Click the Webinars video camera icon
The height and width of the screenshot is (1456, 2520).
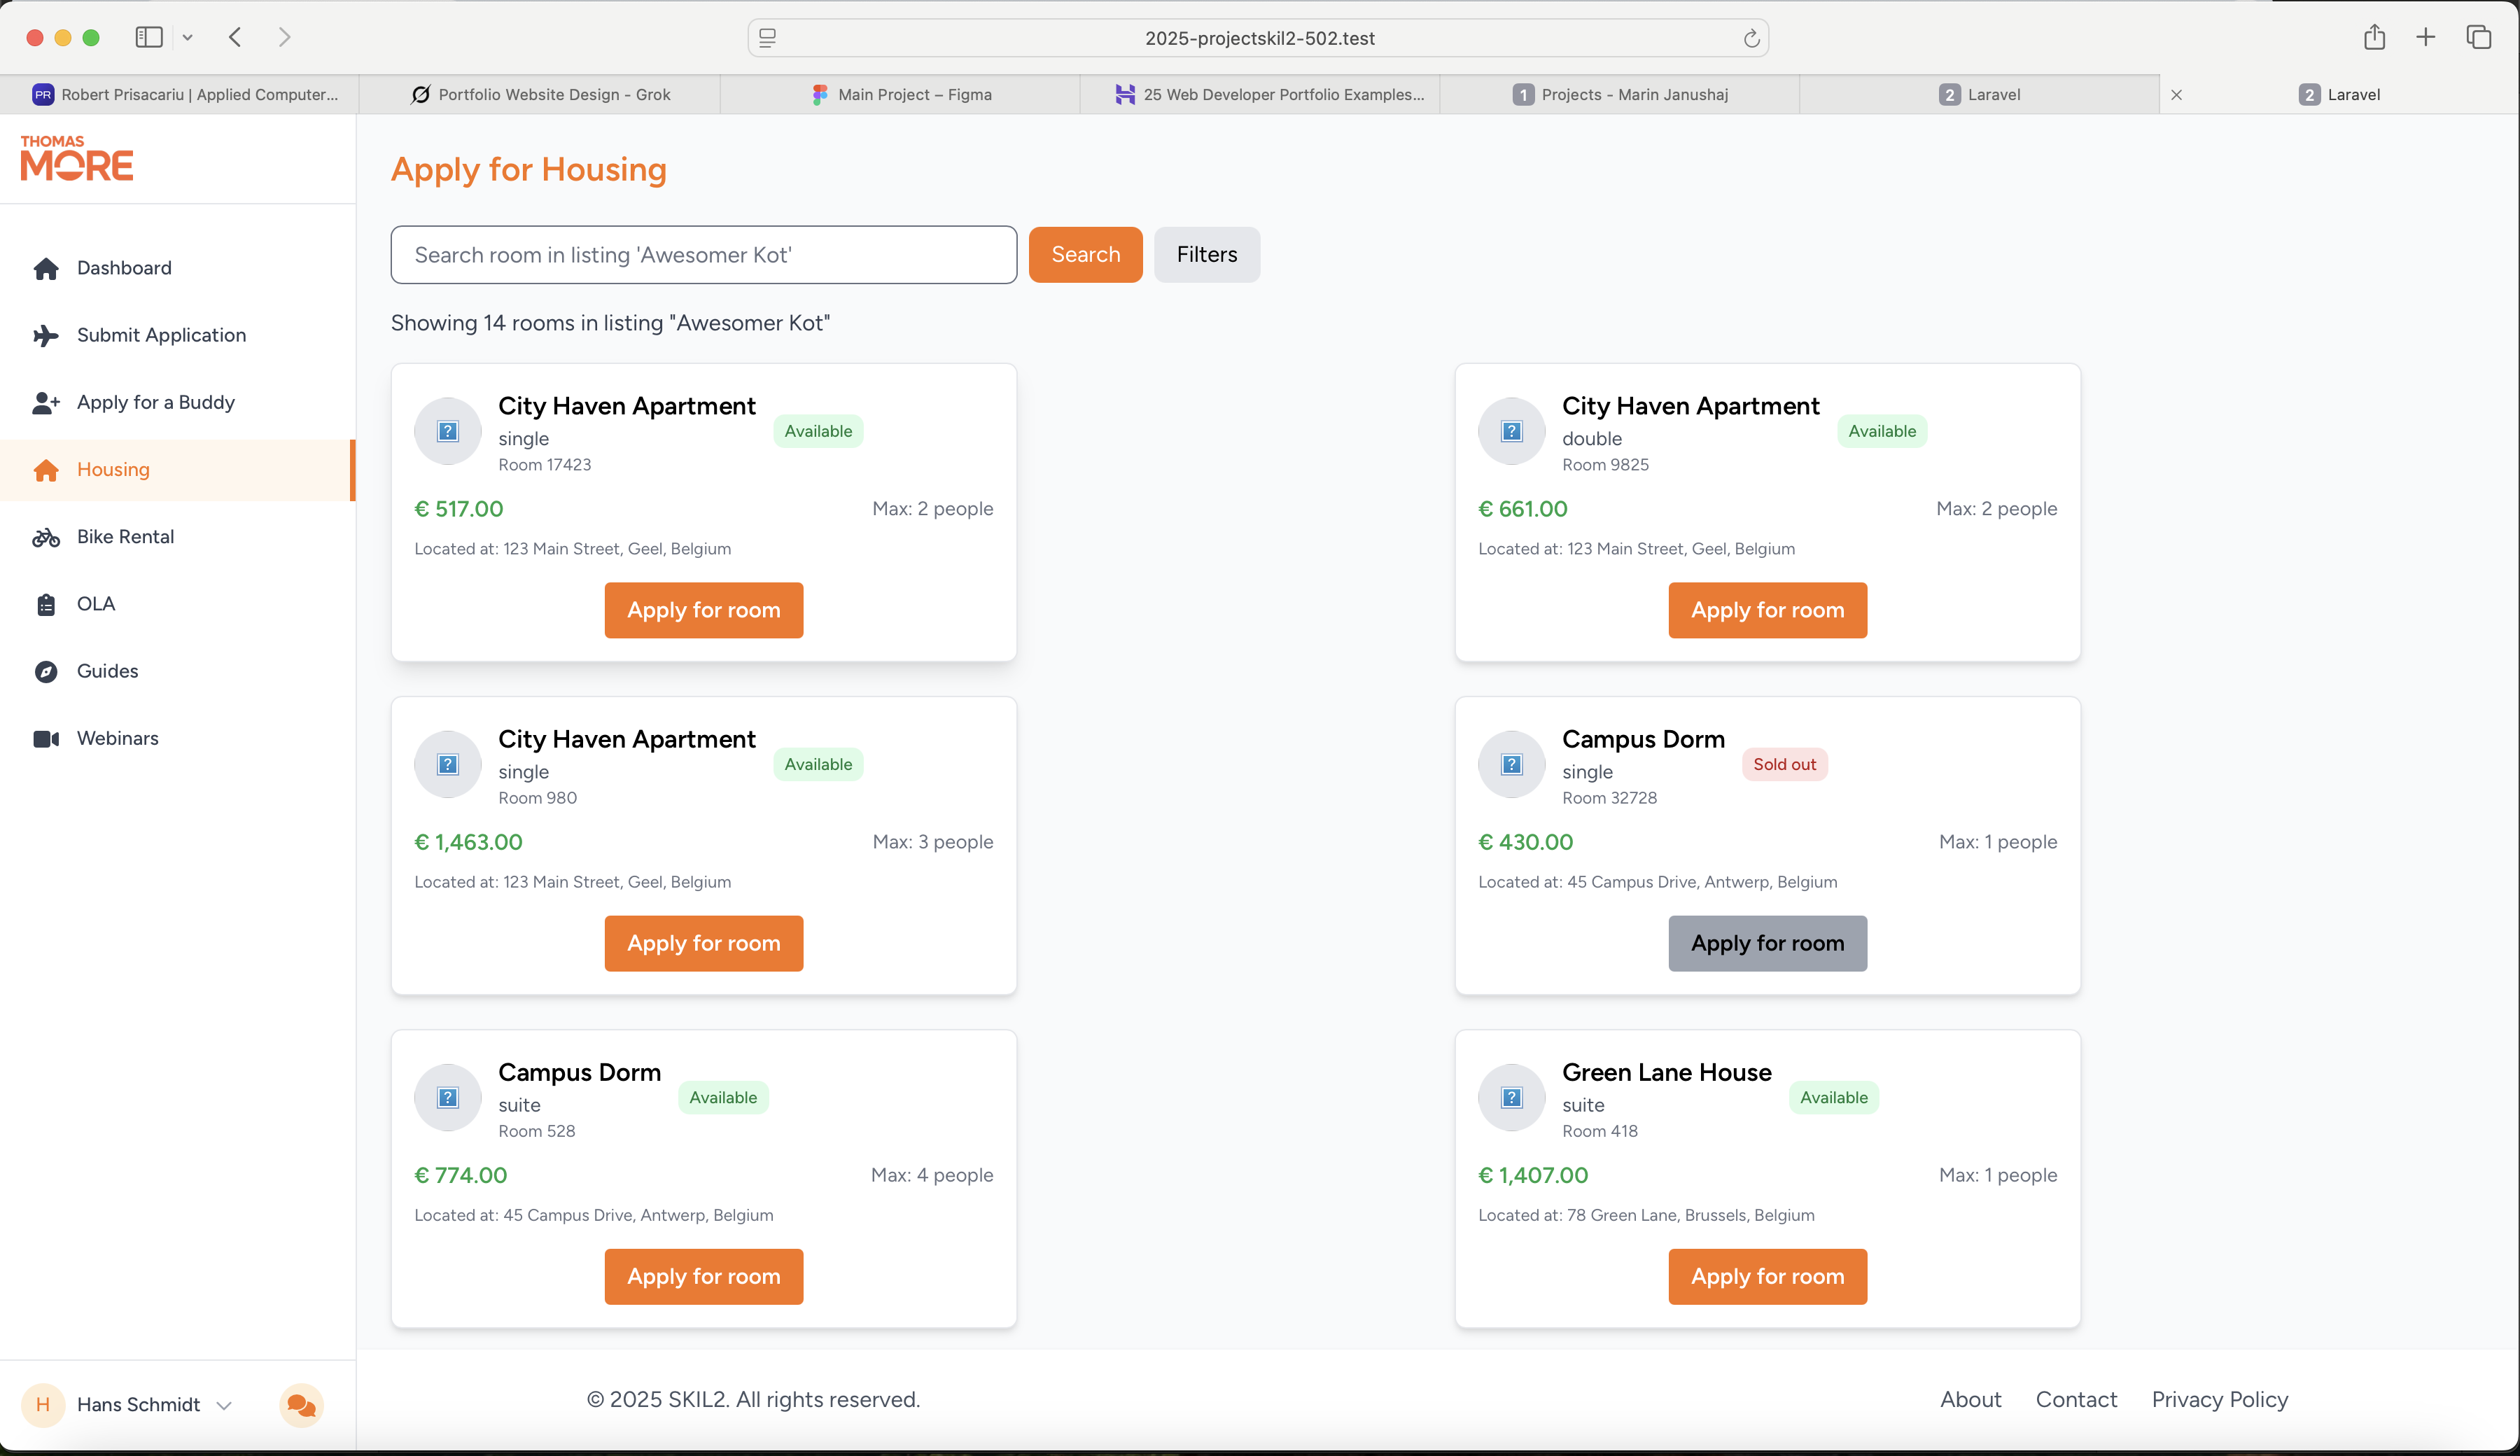pos(46,738)
